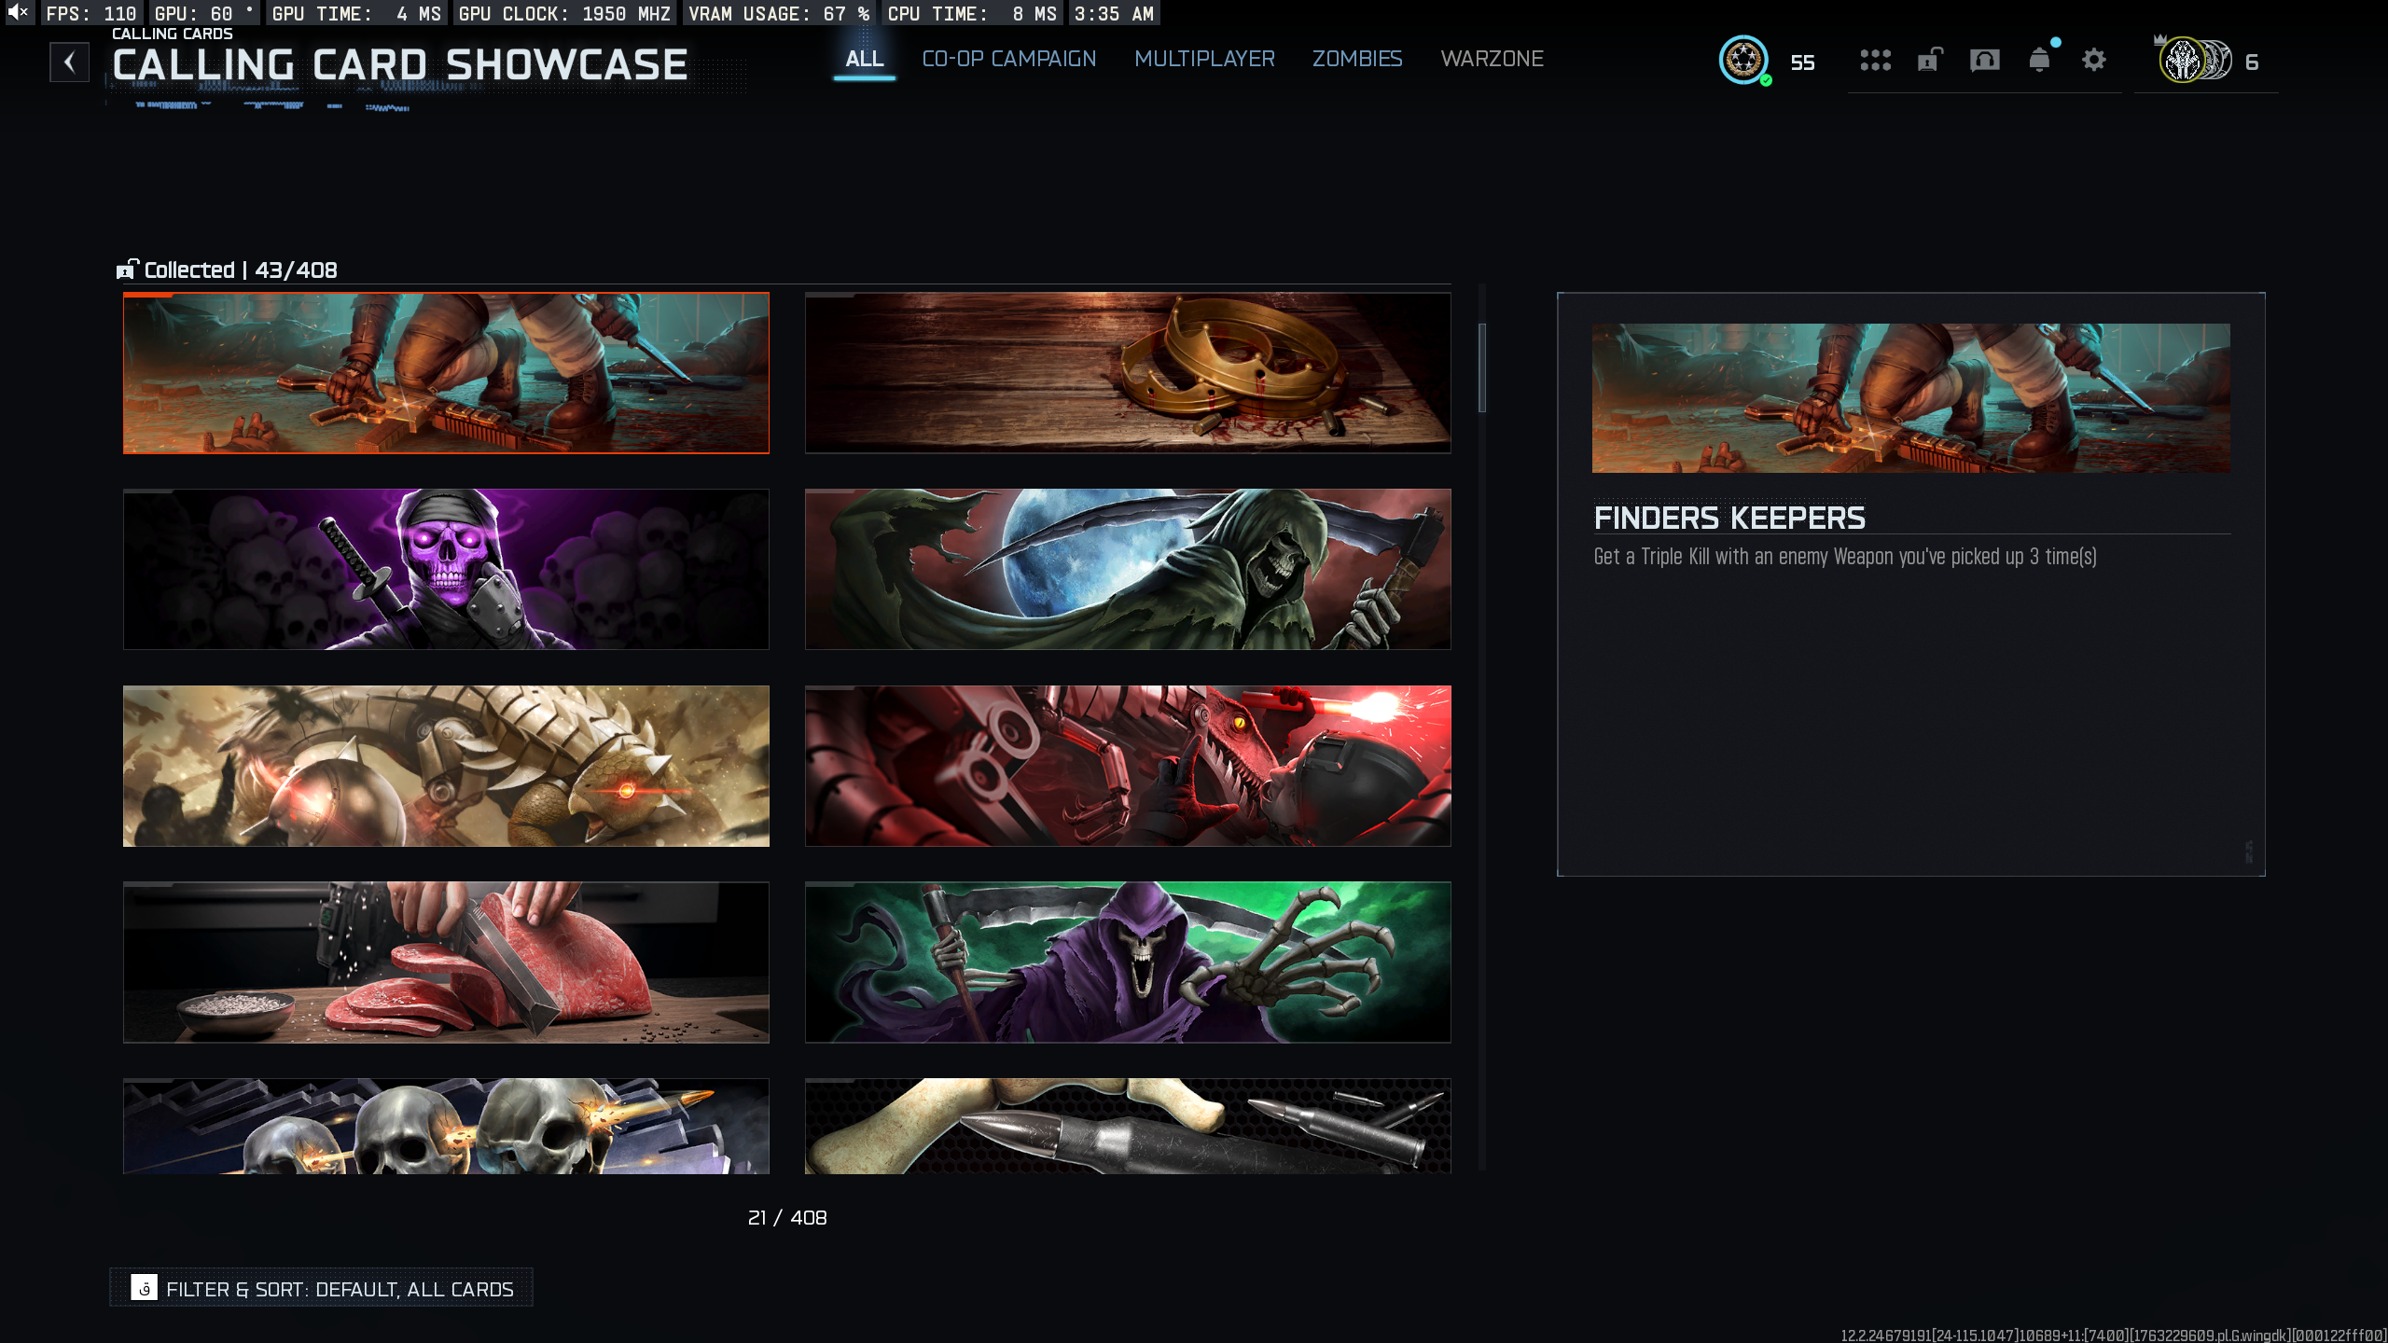Click the Collected padlock icon

[x=127, y=270]
